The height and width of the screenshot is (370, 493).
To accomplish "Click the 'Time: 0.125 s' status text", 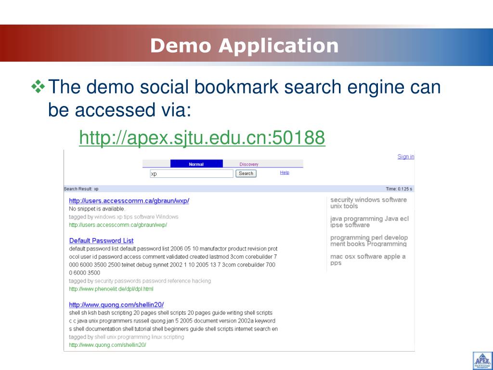I will [399, 189].
